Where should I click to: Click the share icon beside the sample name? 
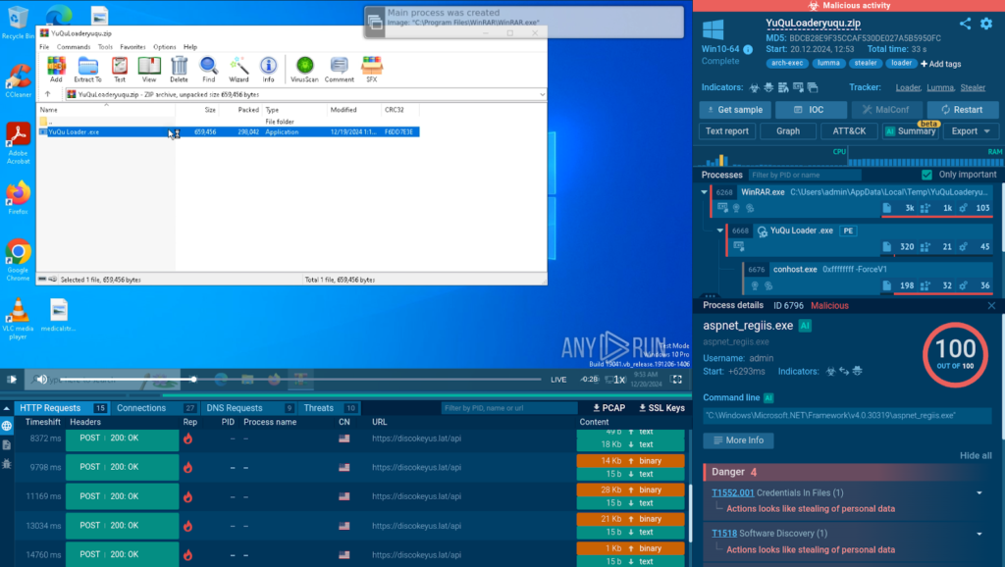pos(965,24)
